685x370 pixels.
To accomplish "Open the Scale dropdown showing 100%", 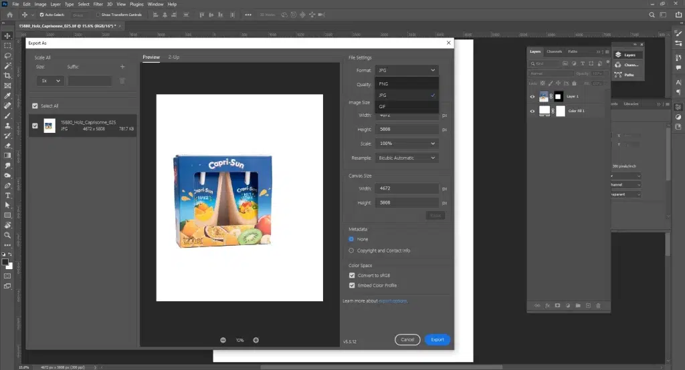I will (x=407, y=144).
